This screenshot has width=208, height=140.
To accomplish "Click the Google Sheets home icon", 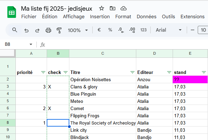I will 12,12.
